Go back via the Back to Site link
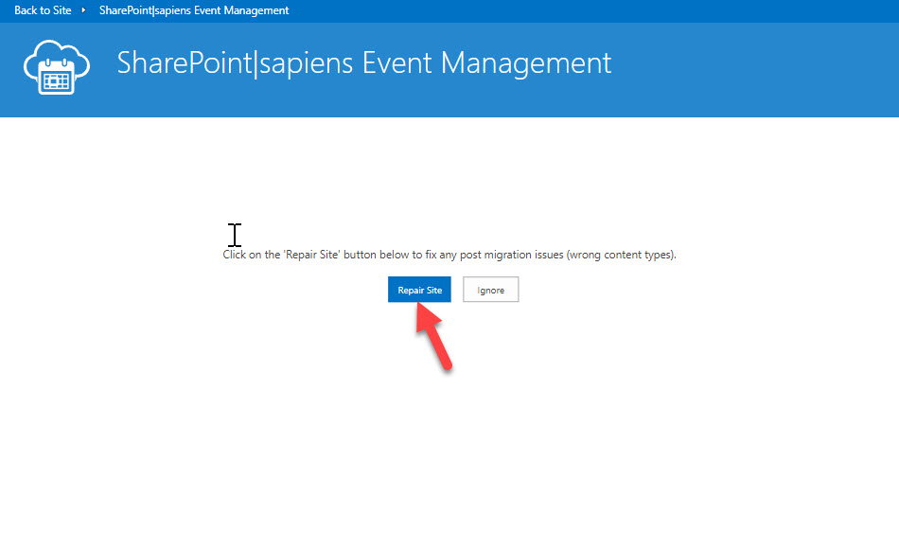Image resolution: width=899 pixels, height=549 pixels. point(43,10)
